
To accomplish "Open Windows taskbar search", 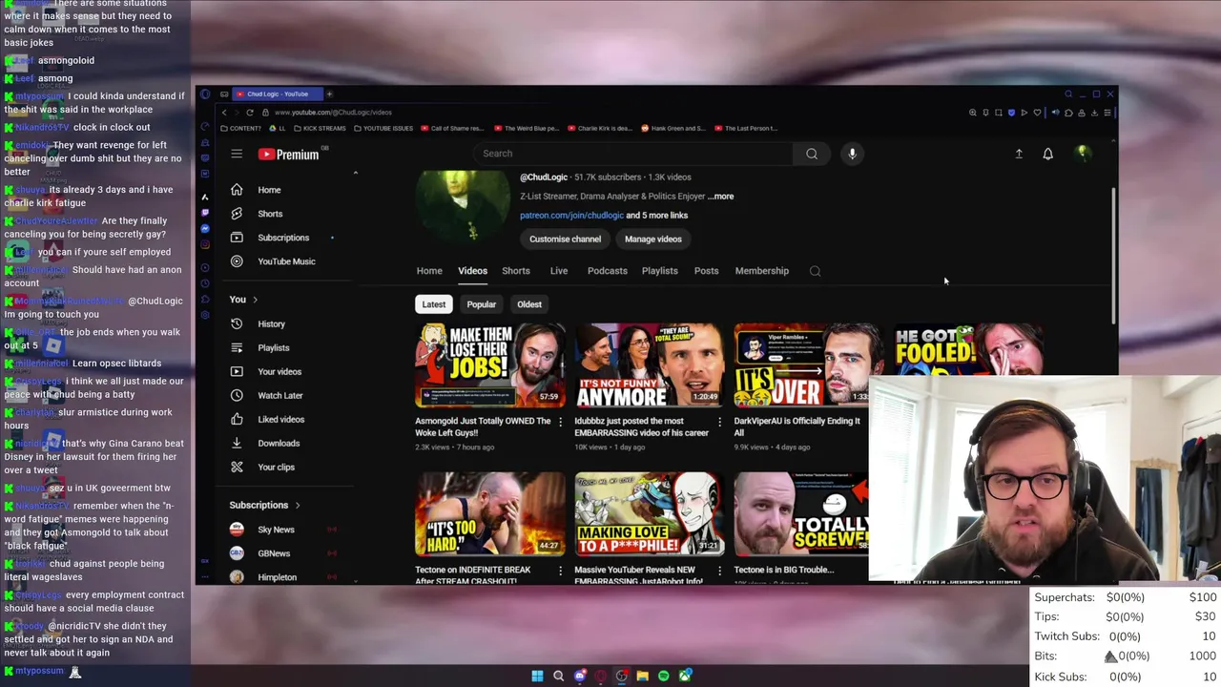I will (x=558, y=676).
